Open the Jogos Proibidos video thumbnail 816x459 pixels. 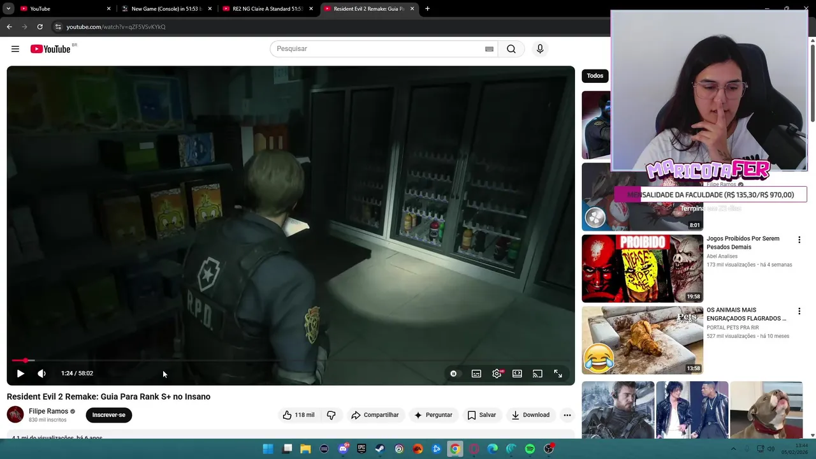pyautogui.click(x=642, y=268)
